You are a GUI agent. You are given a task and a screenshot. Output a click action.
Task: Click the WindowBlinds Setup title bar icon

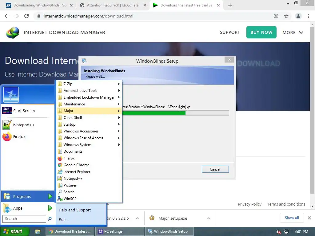pyautogui.click(x=84, y=61)
